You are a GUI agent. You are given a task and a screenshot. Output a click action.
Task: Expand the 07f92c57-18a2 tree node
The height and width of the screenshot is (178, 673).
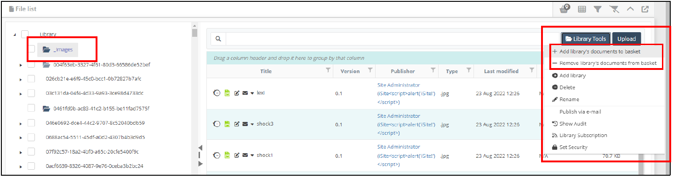(x=21, y=152)
